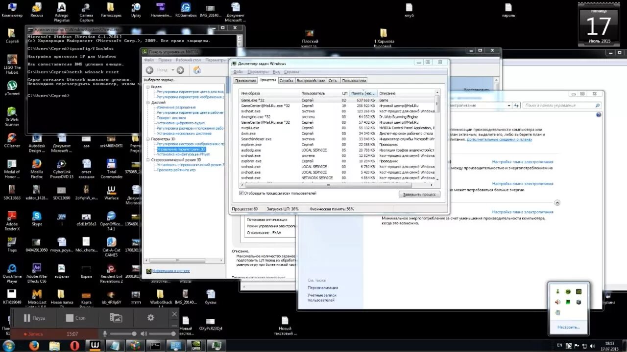Open Windows Explorer from the taskbar
This screenshot has height=352, width=627.
click(x=54, y=345)
